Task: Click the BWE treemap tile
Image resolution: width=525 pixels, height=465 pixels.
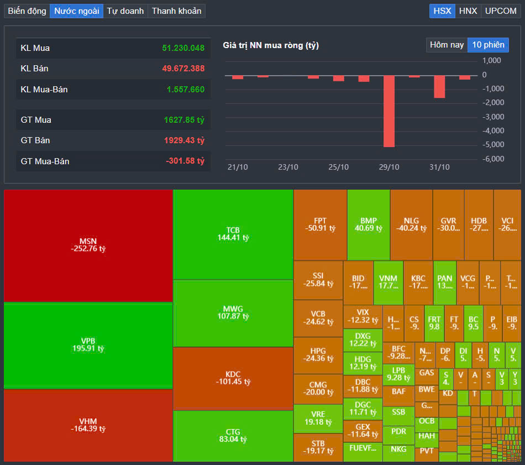Action: 427,393
